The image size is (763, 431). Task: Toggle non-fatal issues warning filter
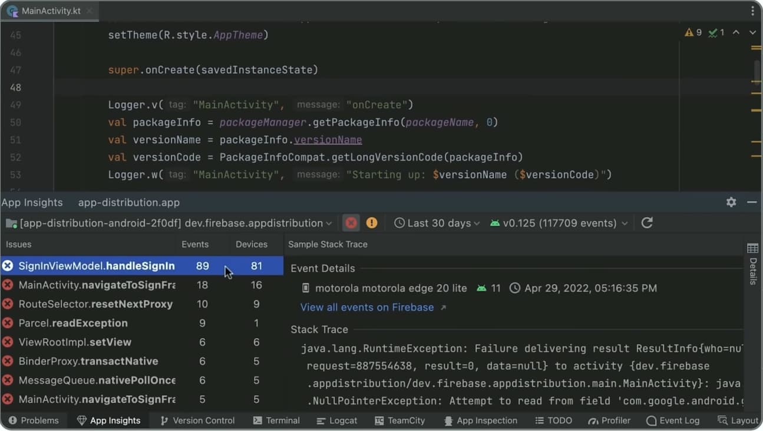click(x=372, y=223)
